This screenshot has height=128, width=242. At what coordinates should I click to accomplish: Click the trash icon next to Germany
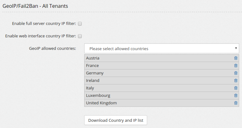coord(236,73)
